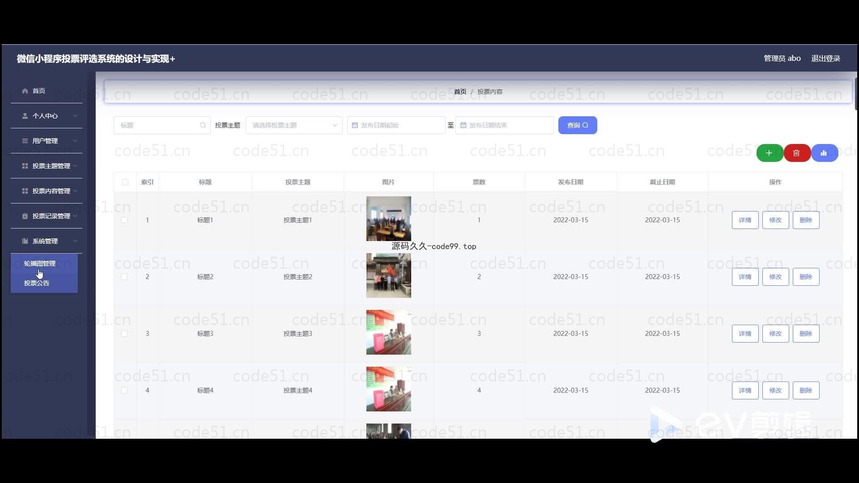Open 详情 for row 标题1
The height and width of the screenshot is (483, 859).
[745, 220]
